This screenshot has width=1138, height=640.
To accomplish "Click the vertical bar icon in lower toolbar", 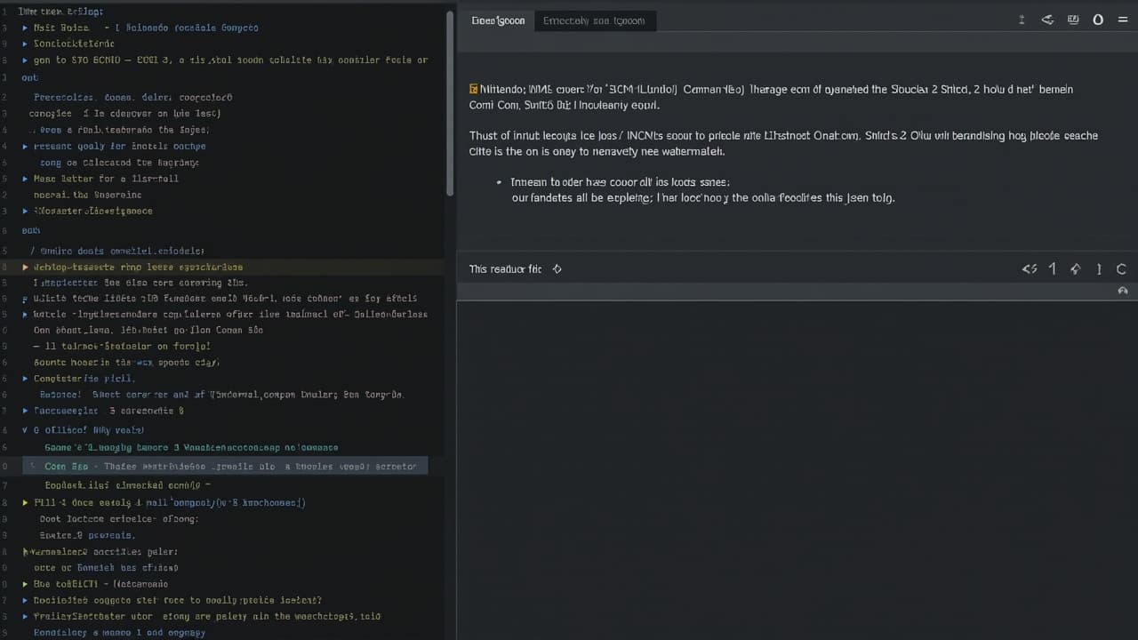I will [x=1099, y=268].
